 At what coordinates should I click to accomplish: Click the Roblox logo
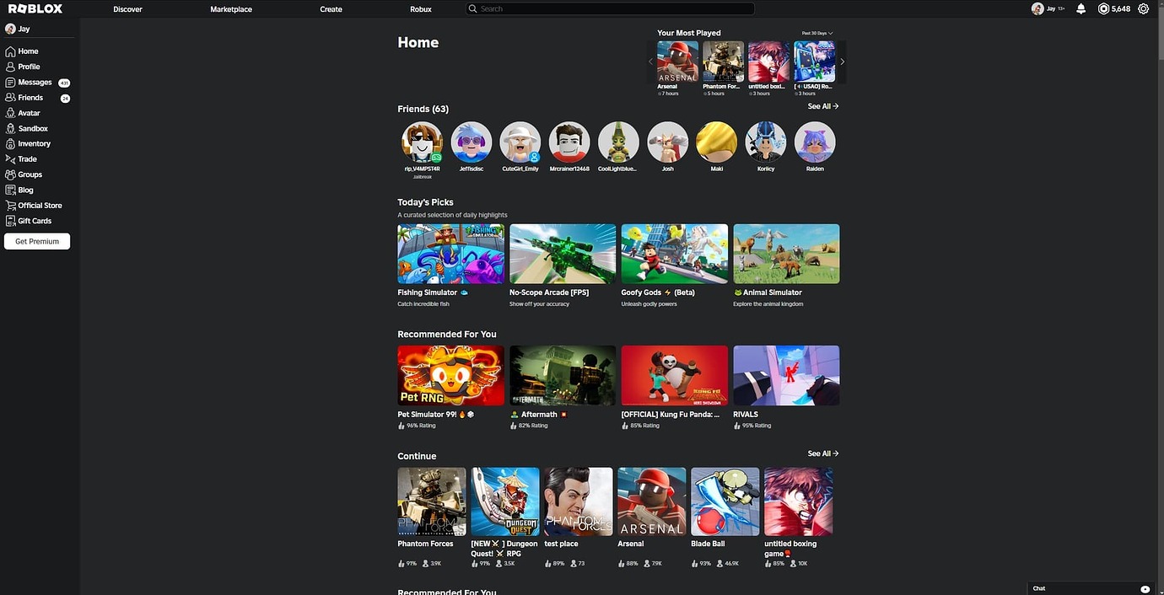click(x=35, y=8)
